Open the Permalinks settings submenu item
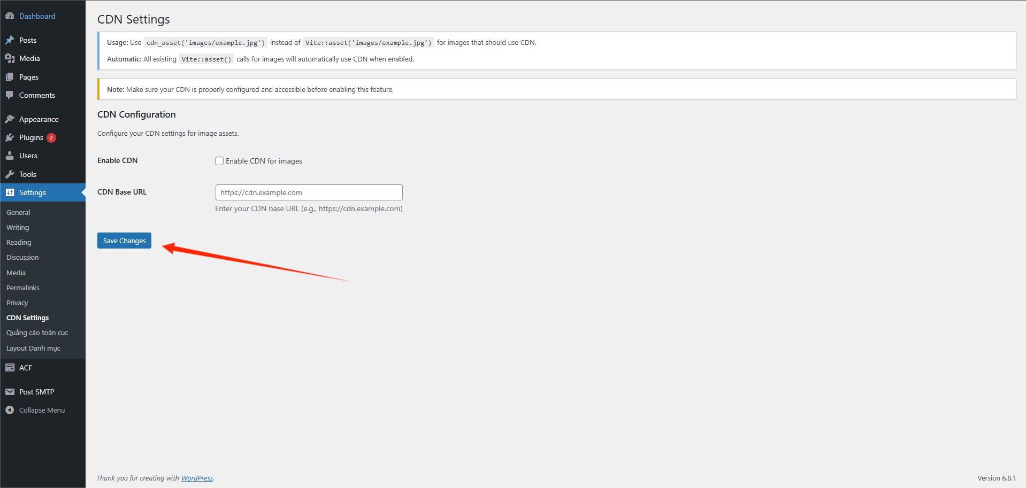The width and height of the screenshot is (1026, 488). click(23, 288)
